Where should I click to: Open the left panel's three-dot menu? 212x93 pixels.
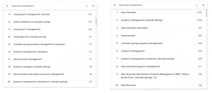pos(87,6)
